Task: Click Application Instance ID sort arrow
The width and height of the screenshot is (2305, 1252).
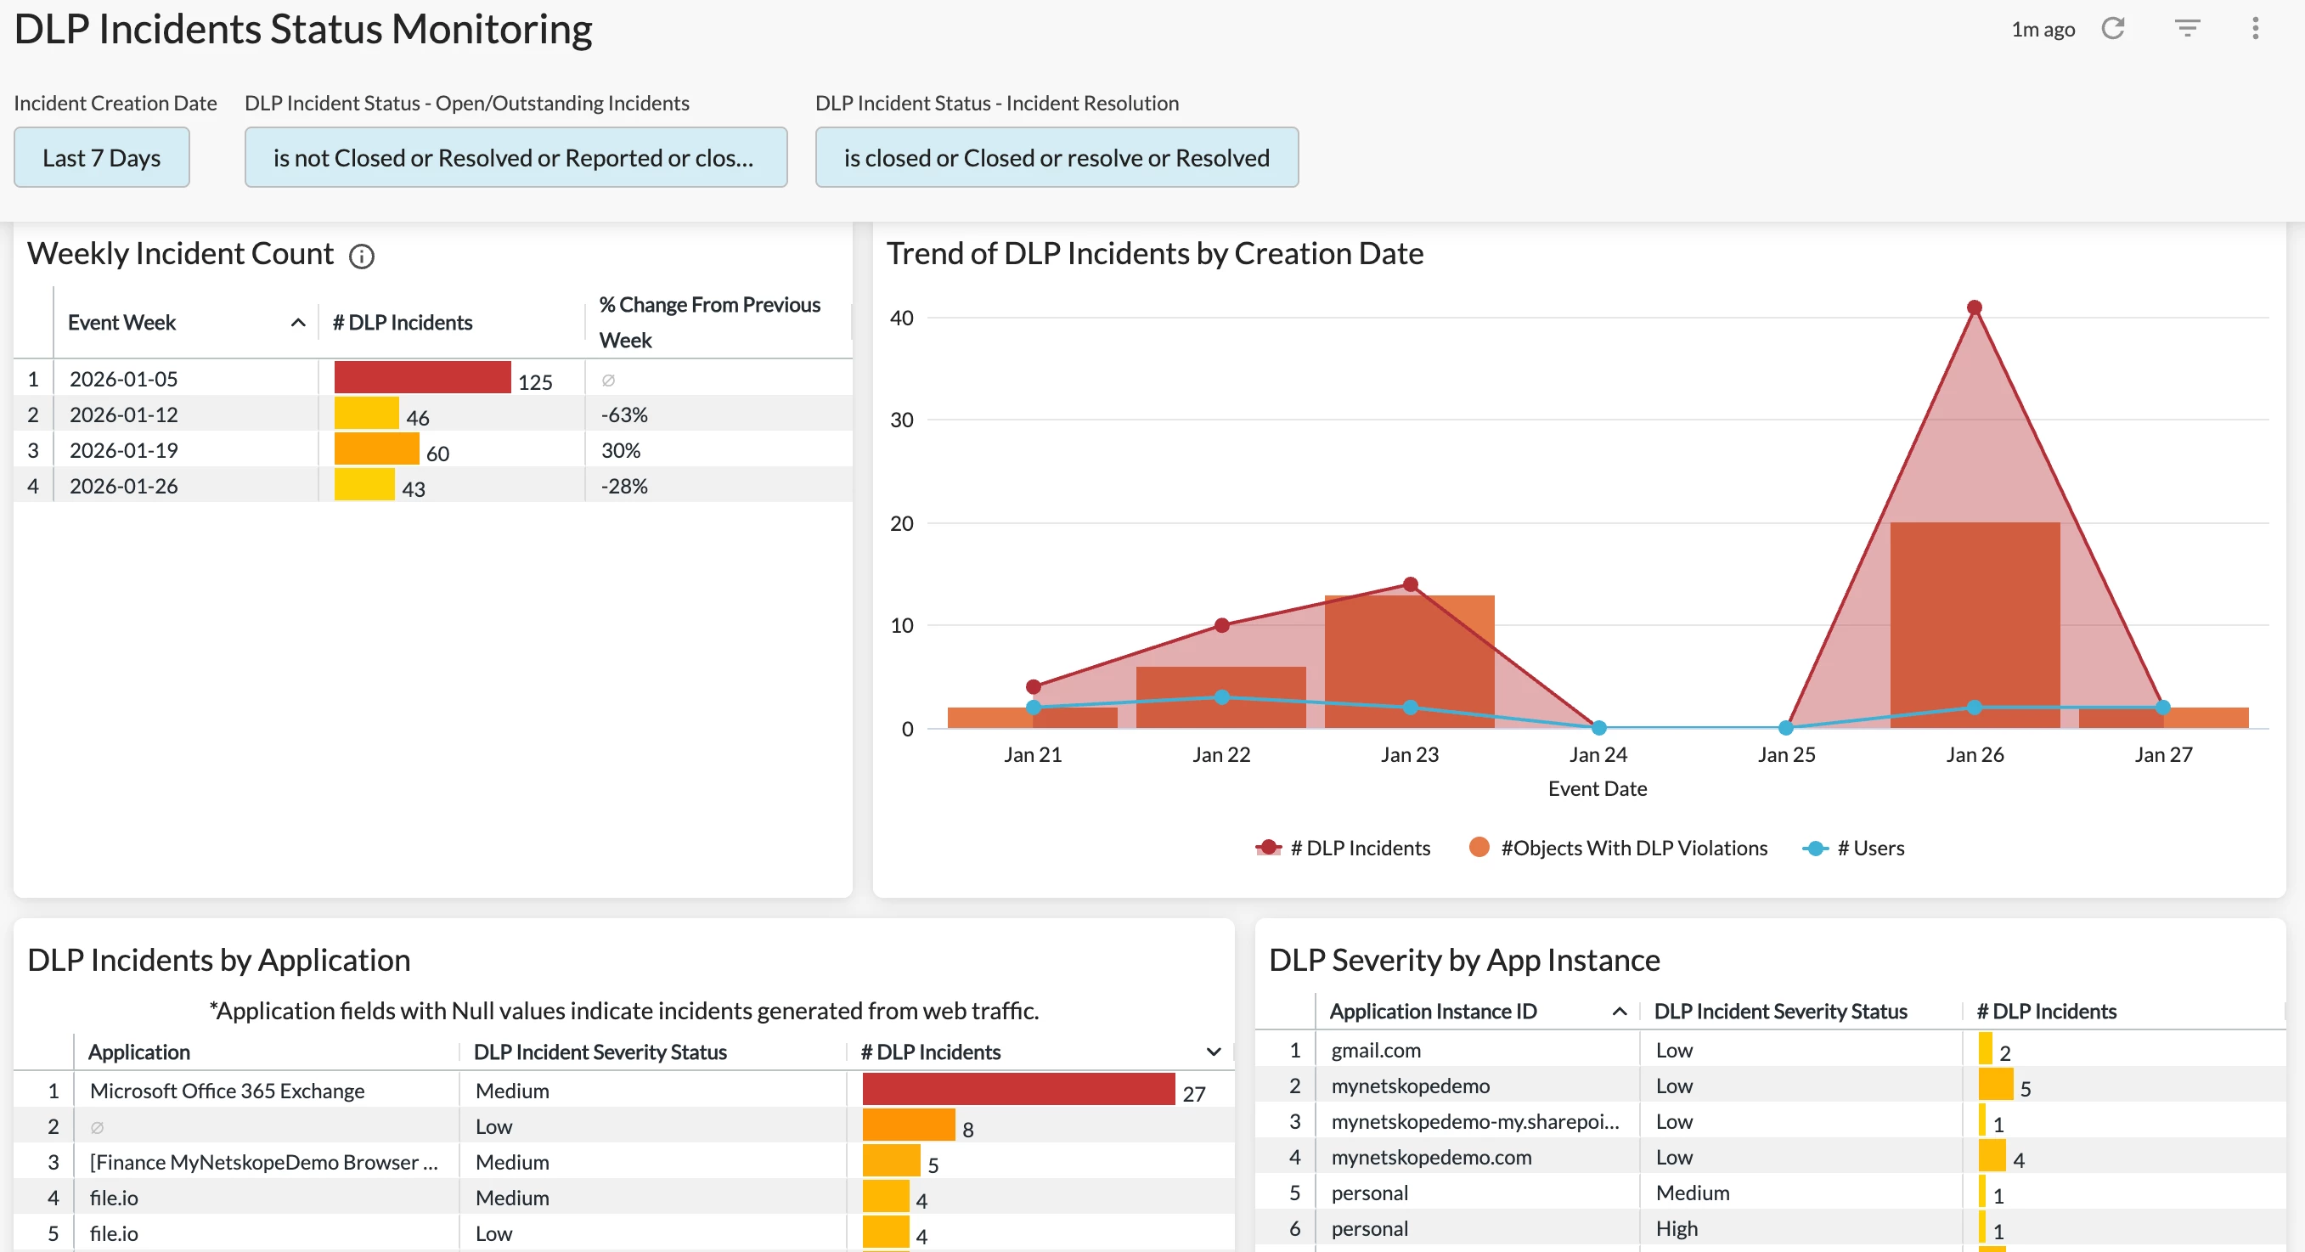Action: (x=1619, y=1012)
